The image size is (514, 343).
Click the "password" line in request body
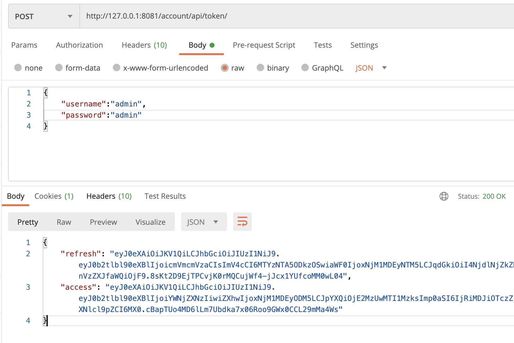point(101,115)
